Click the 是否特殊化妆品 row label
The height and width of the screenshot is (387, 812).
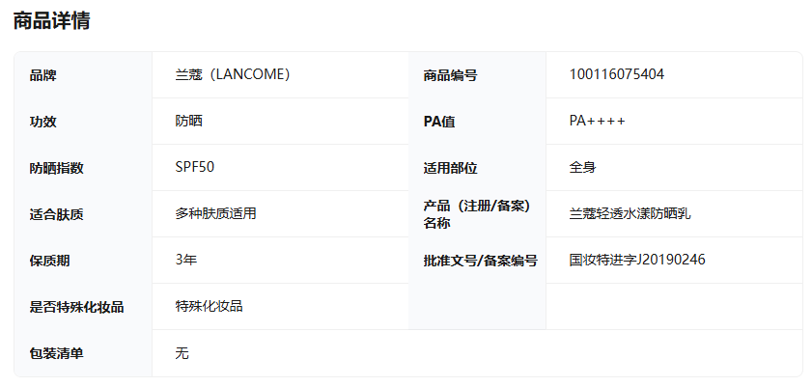(77, 307)
